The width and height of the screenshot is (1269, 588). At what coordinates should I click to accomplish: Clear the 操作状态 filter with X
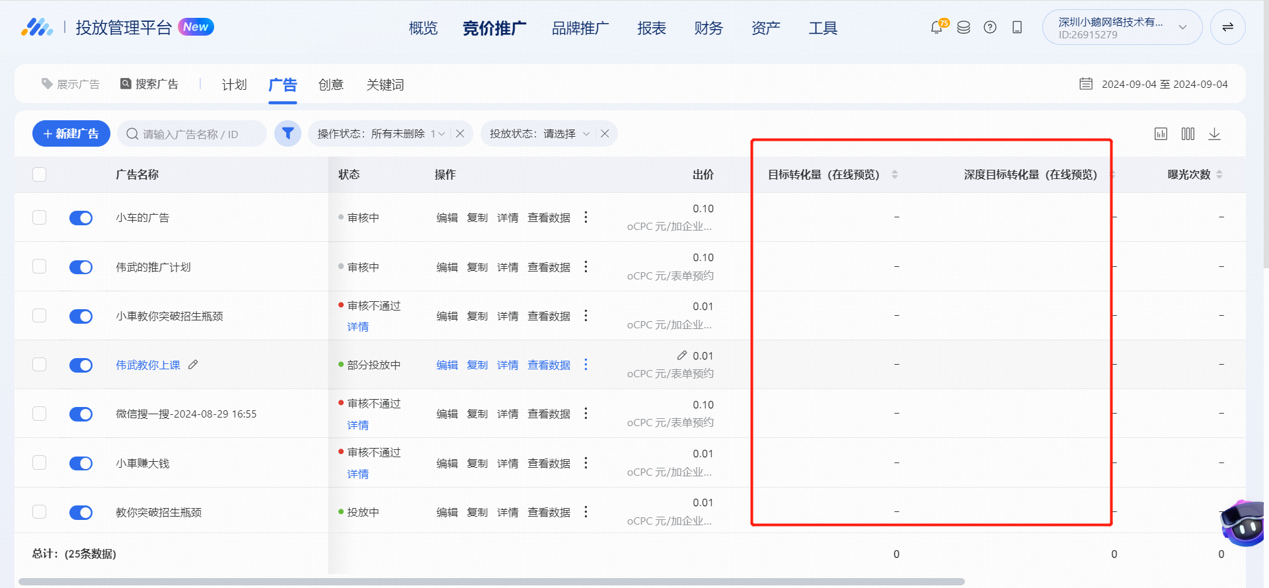[x=460, y=133]
